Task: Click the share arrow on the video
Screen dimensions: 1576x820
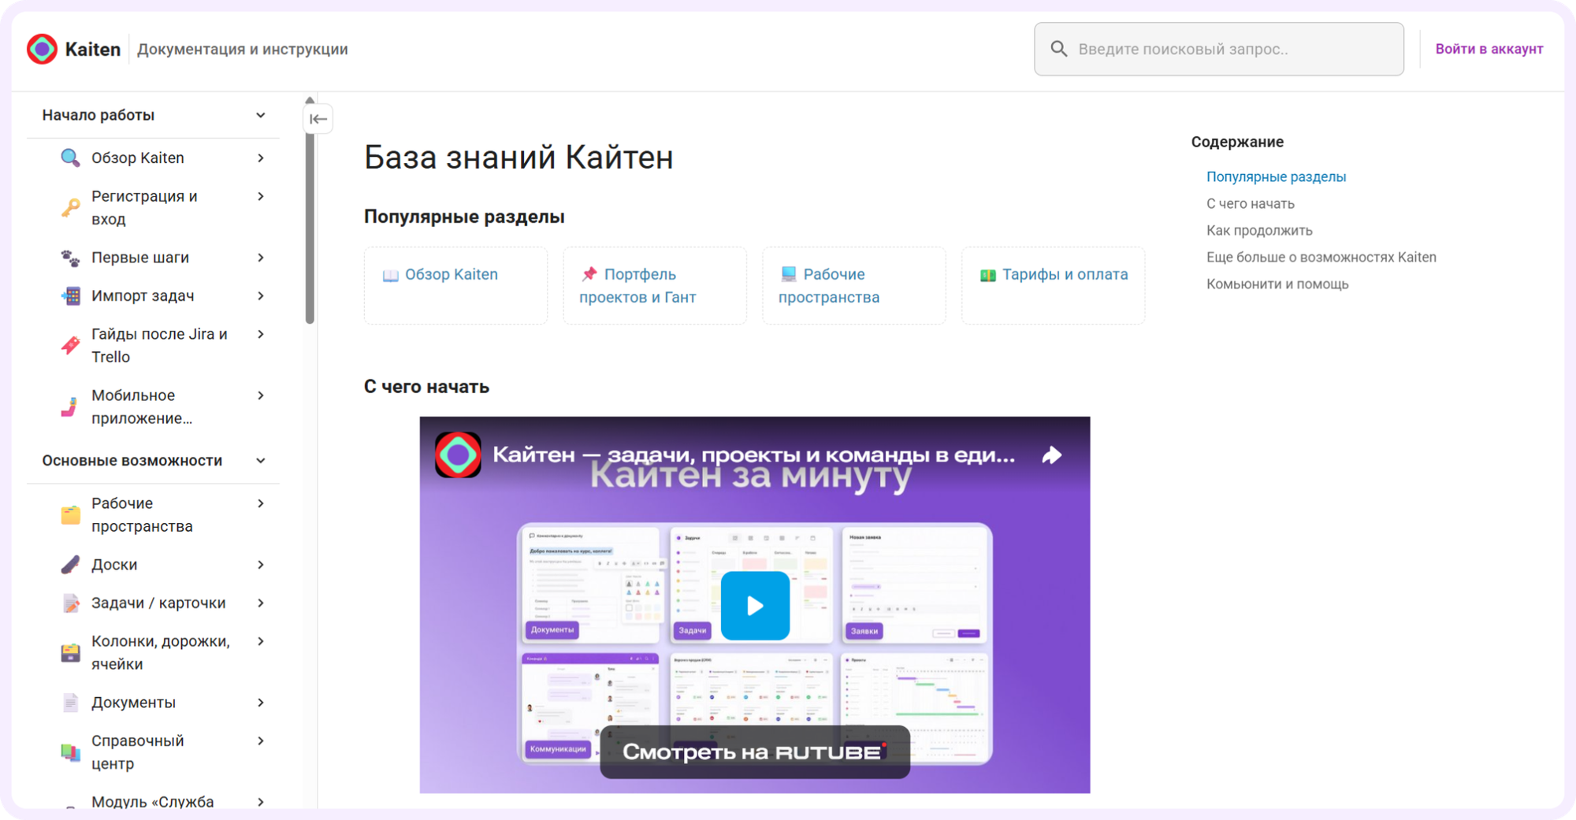Action: pyautogui.click(x=1052, y=455)
